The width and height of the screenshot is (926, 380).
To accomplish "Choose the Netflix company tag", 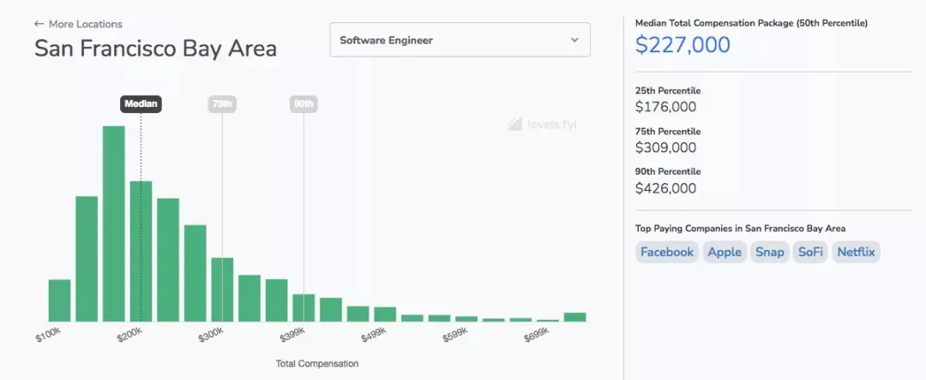I will (856, 252).
